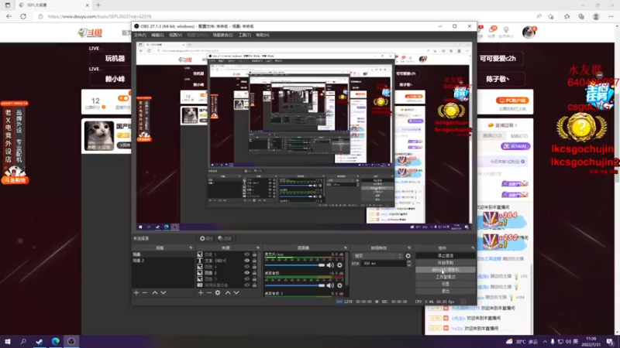
Task: Click the Start Virtual Camera button
Action: click(445, 270)
